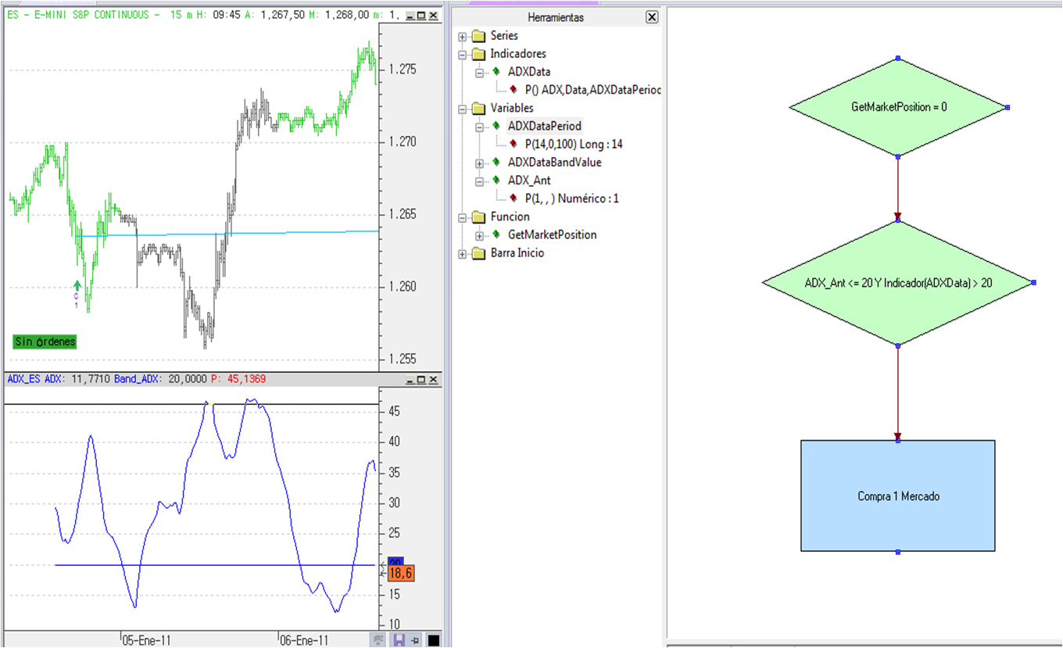Select the GetMarketPosition = 0 diamond node
1063x648 pixels.
coord(898,107)
